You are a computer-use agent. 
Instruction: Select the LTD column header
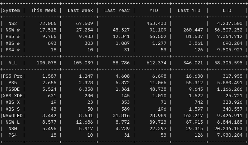pyautogui.click(x=227, y=10)
